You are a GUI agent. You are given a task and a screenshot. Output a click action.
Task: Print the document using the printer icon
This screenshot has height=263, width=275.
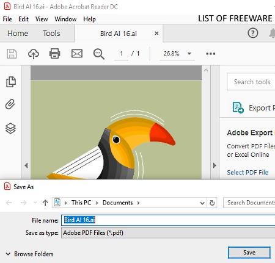click(x=55, y=54)
